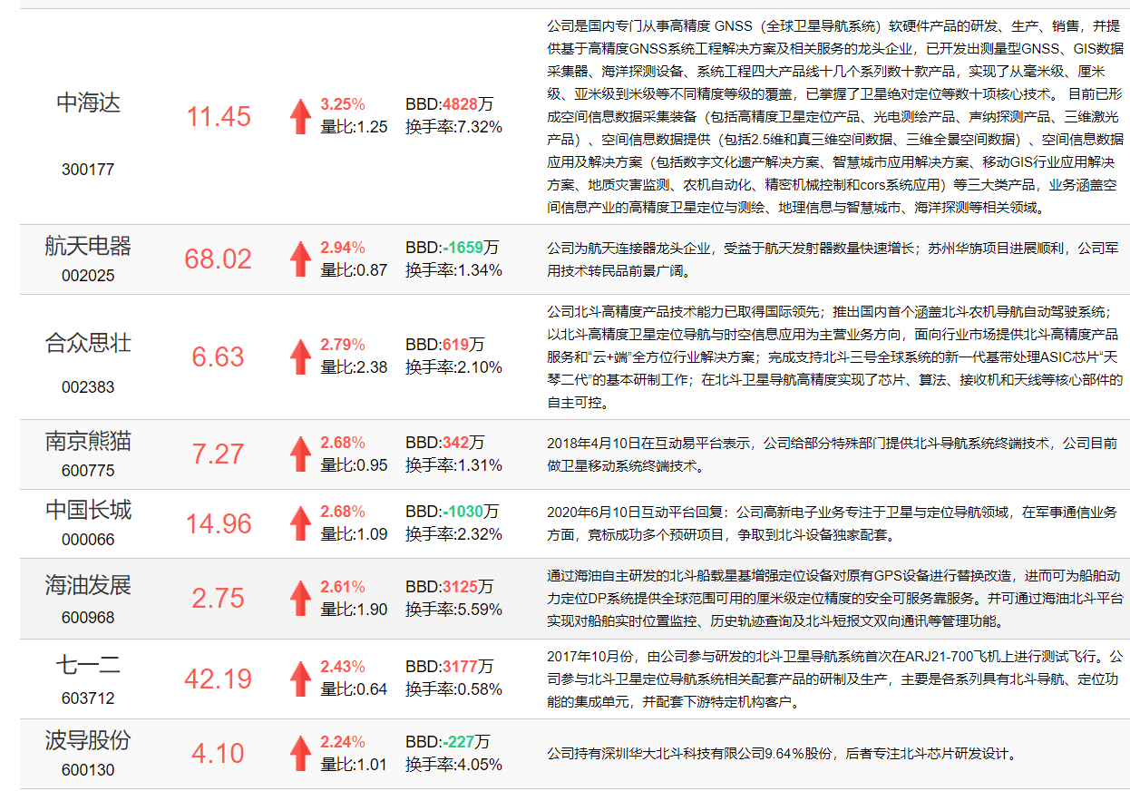Select stock code 600775
The width and height of the screenshot is (1130, 791).
[x=88, y=470]
